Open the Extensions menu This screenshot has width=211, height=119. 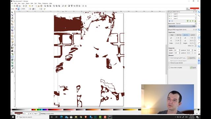tap(45, 3)
